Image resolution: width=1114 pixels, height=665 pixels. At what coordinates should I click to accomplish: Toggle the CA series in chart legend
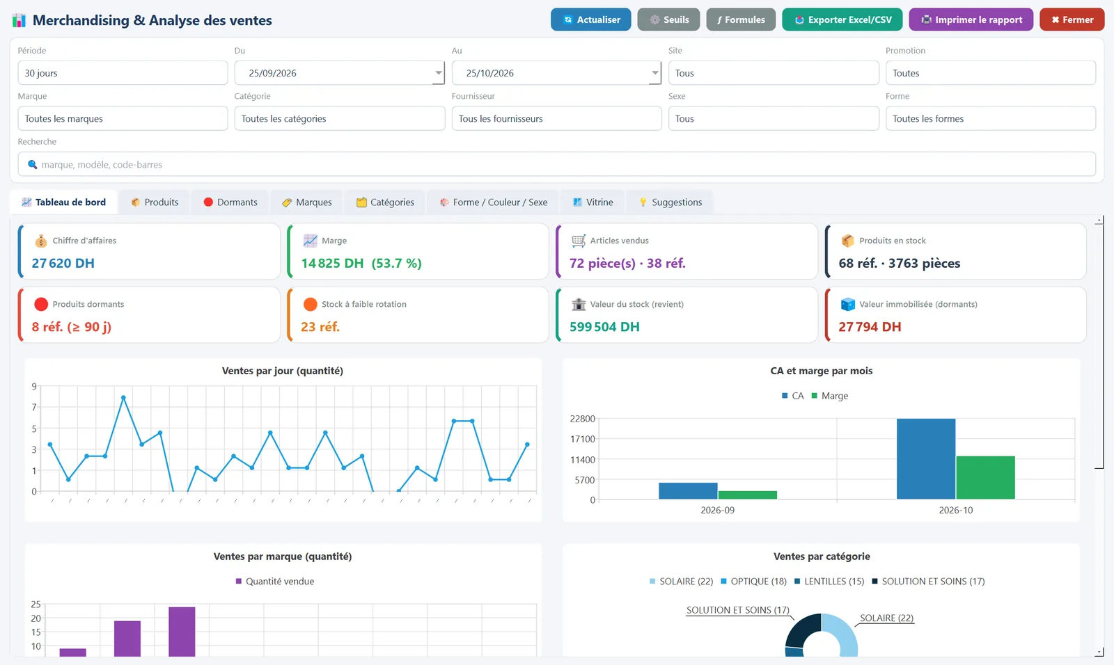click(792, 396)
